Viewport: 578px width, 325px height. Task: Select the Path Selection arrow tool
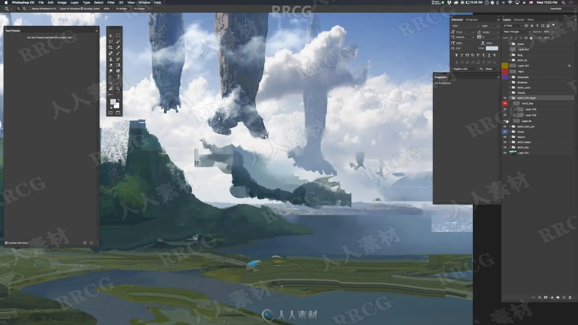click(x=110, y=83)
